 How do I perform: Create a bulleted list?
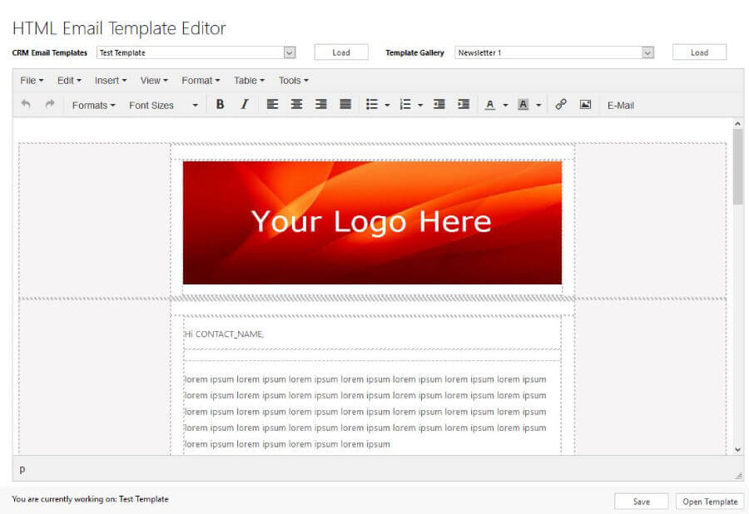click(x=372, y=104)
